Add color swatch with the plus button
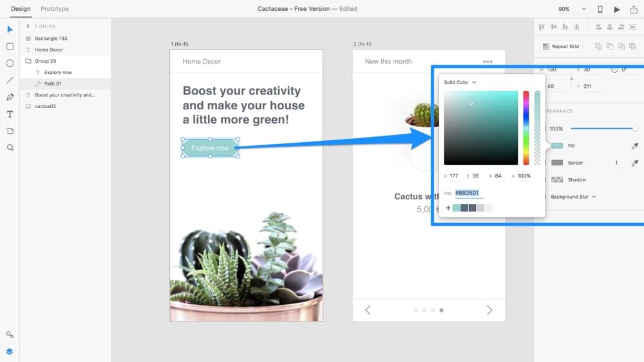The image size is (644, 362). [448, 208]
